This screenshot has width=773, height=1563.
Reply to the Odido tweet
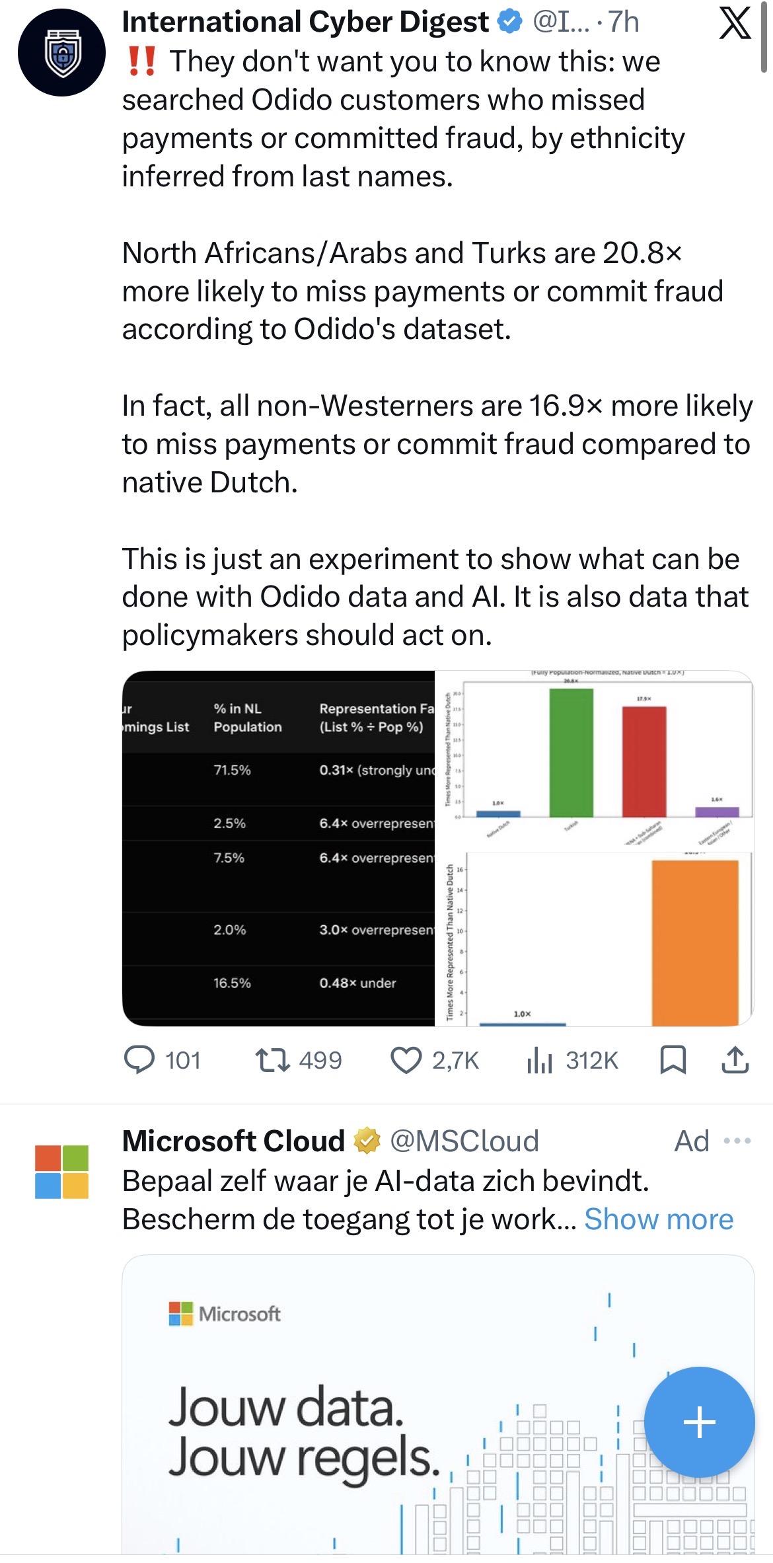pyautogui.click(x=139, y=1060)
